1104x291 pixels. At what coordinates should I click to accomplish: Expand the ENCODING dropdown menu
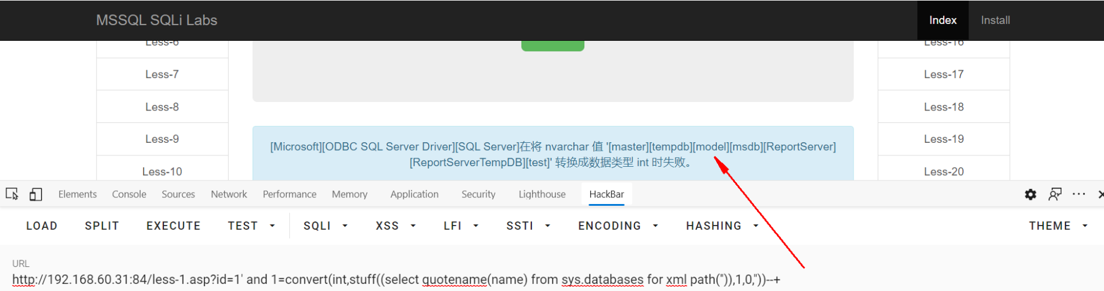click(x=618, y=226)
